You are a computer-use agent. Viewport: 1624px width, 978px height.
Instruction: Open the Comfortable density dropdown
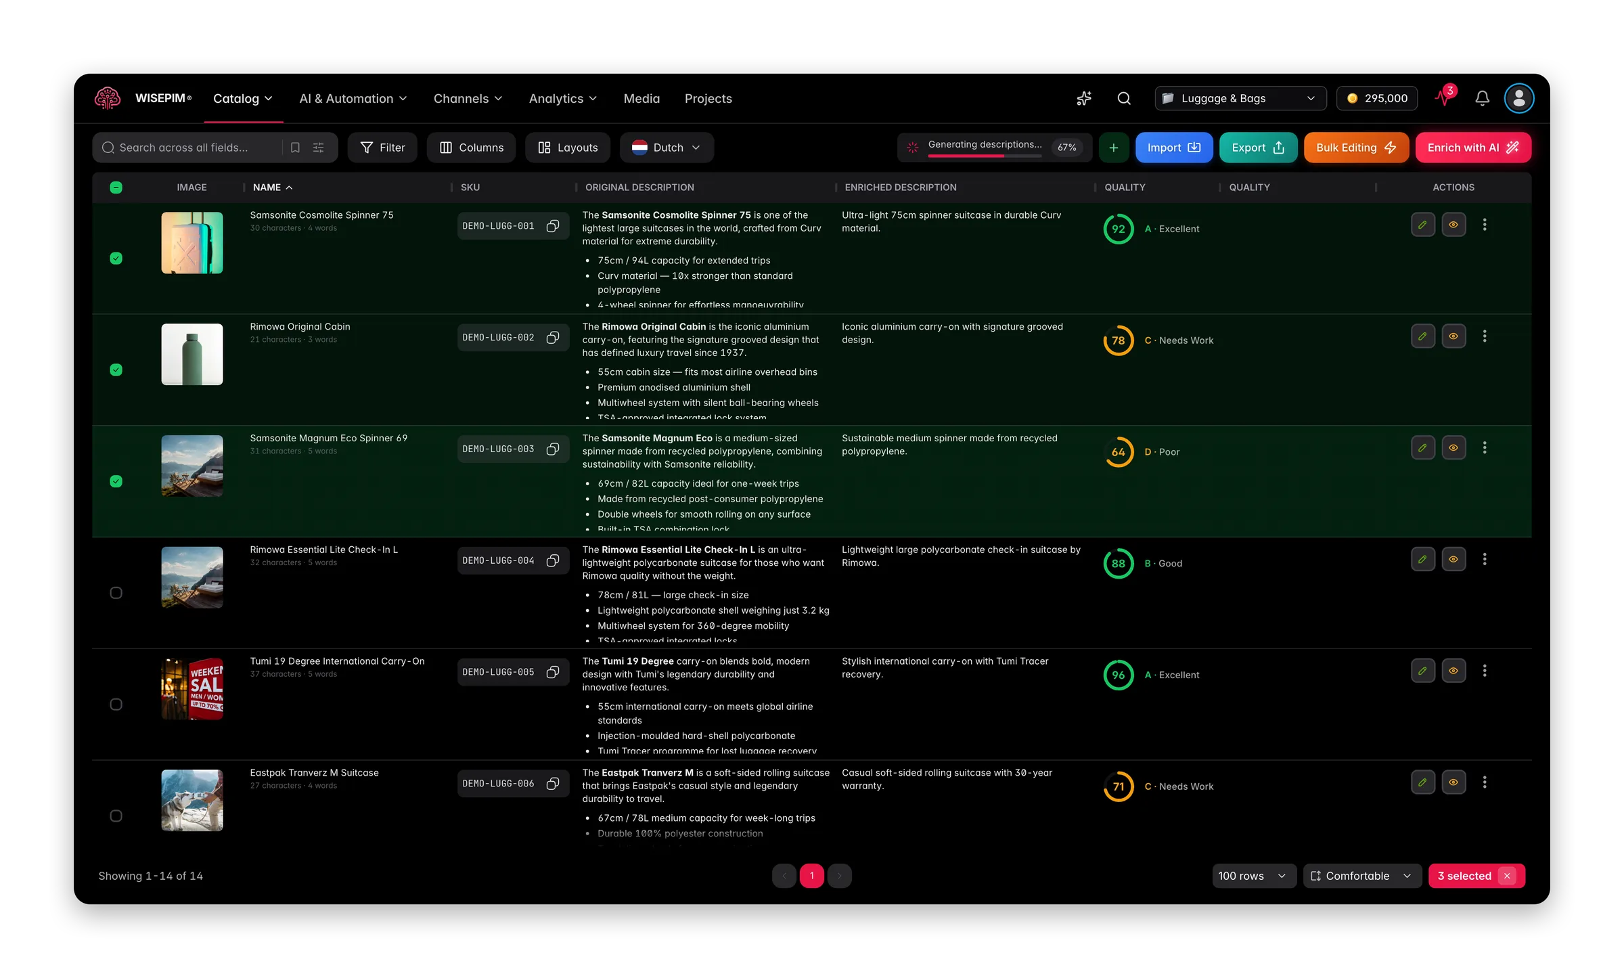[1362, 876]
